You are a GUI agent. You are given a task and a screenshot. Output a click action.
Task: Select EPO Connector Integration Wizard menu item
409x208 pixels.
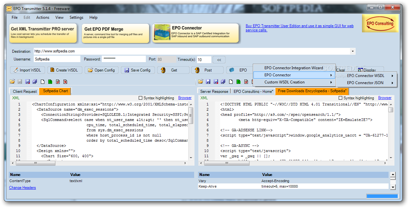tap(294, 68)
